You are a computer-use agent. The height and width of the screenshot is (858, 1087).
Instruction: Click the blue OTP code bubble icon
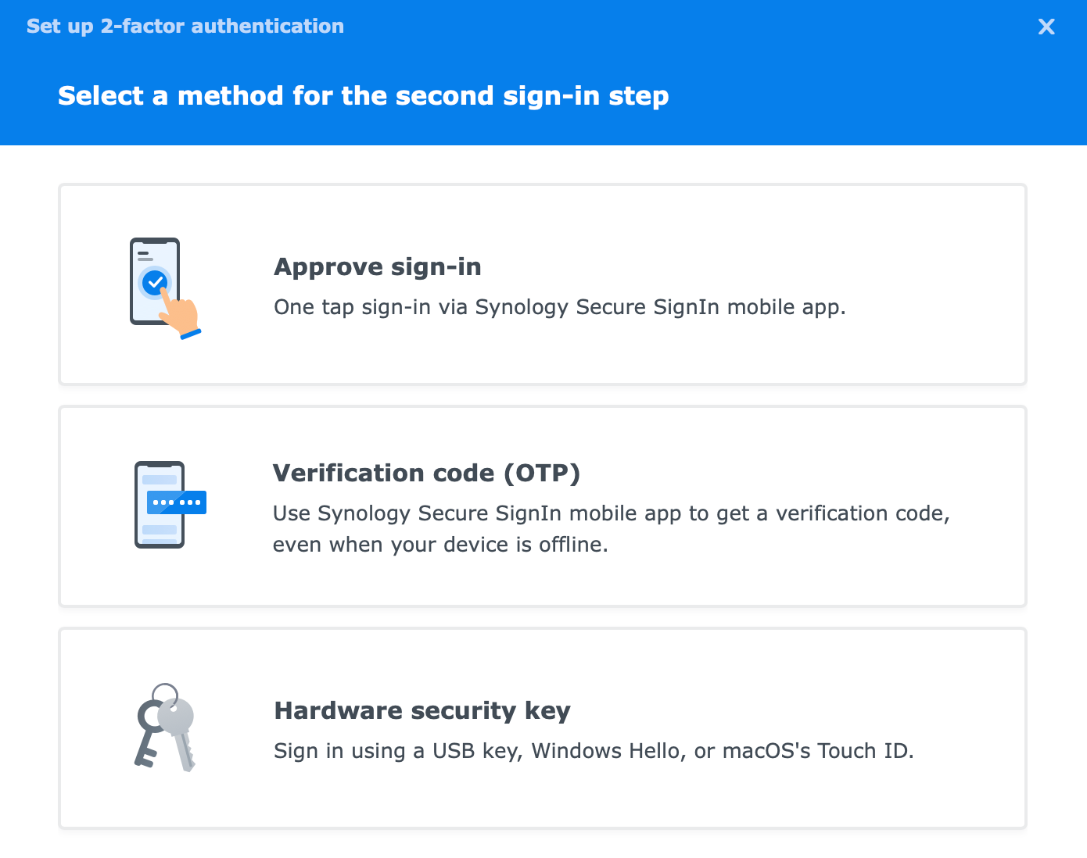[177, 502]
